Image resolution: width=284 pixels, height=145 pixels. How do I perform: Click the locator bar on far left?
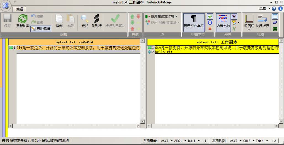(4, 87)
